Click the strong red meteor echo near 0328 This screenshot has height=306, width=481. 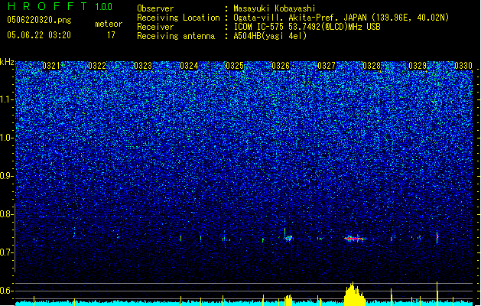[355, 239]
